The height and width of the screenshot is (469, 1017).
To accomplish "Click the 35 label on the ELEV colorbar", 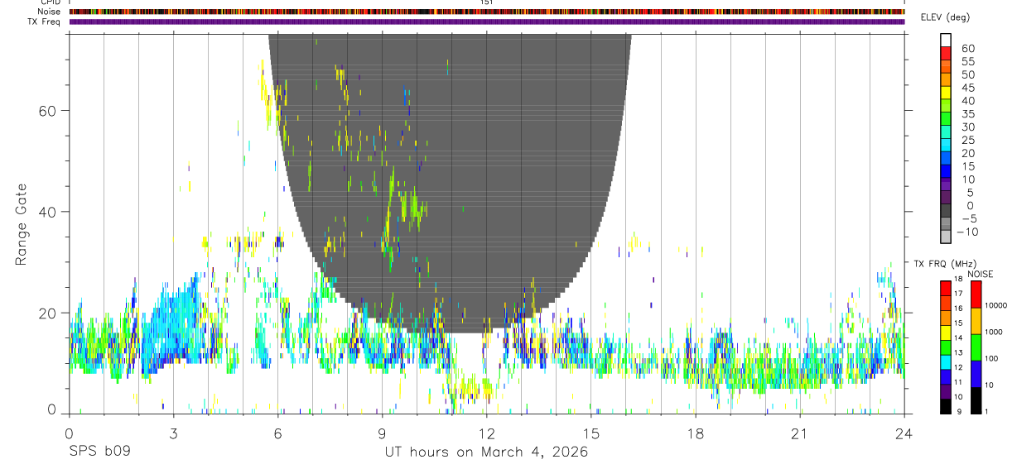I will [x=966, y=114].
